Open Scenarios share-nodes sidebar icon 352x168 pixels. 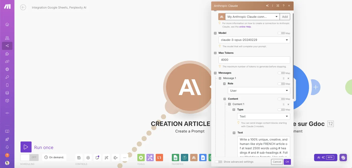tap(7, 46)
